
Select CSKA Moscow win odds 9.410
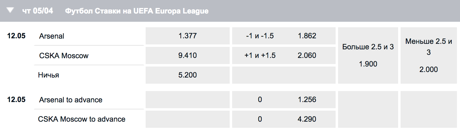(x=188, y=55)
